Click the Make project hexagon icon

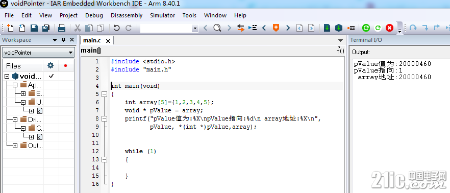339,28
